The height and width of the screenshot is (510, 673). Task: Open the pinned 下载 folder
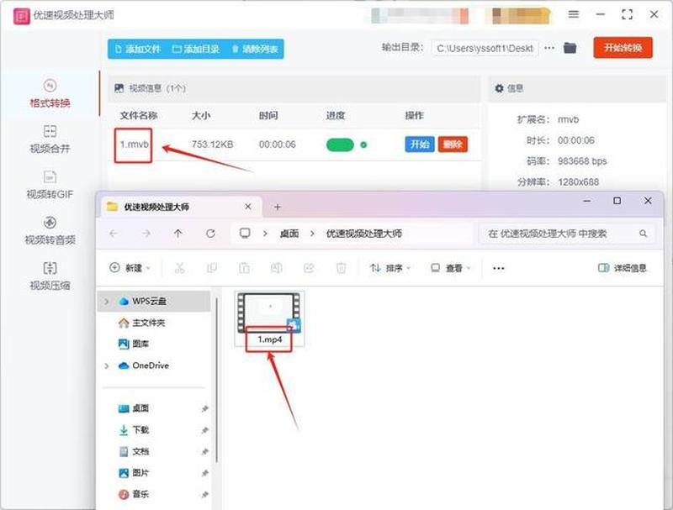coord(134,430)
